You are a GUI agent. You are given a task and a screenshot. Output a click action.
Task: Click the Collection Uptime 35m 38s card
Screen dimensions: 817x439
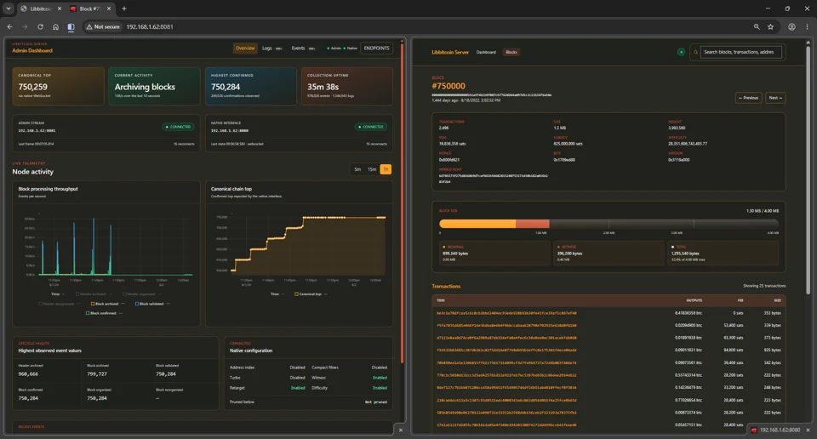(x=347, y=86)
